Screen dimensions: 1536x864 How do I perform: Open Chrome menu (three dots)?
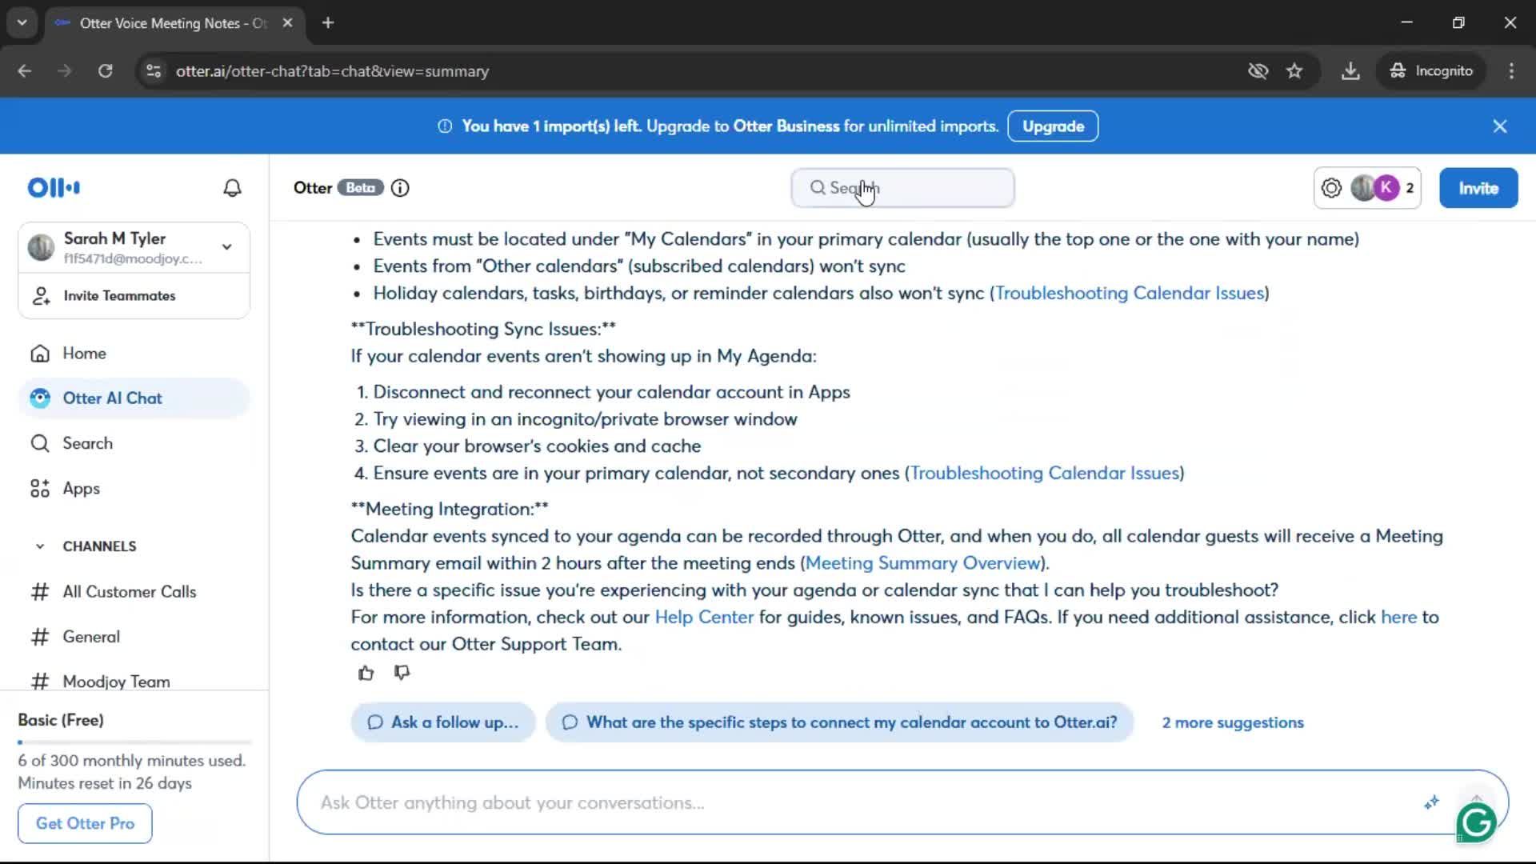(1511, 71)
